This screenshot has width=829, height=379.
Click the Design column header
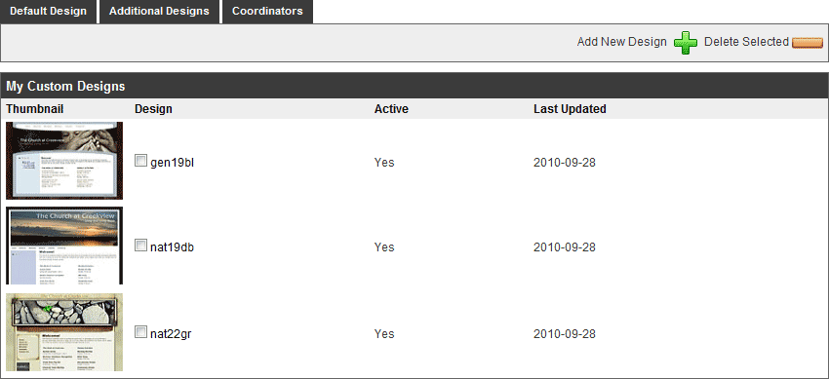pos(153,109)
